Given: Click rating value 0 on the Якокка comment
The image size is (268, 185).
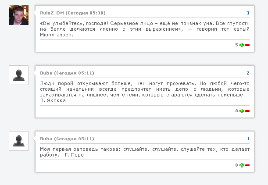Looking at the screenshot, I should pos(236,111).
